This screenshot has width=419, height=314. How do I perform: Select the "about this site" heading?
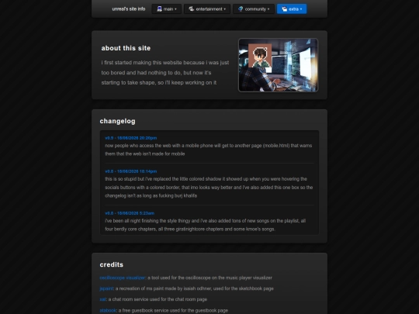tap(126, 48)
